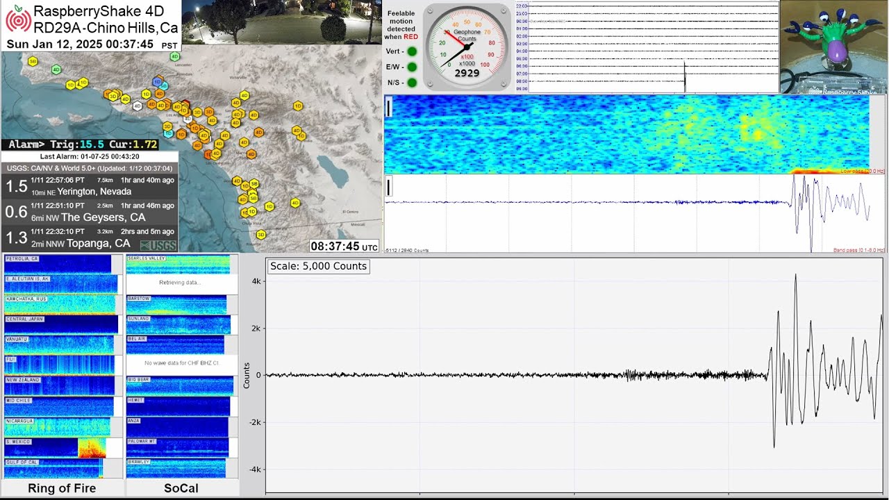Open the street camera night view thumbnail
Image resolution: width=889 pixels, height=500 pixels.
pos(281,22)
